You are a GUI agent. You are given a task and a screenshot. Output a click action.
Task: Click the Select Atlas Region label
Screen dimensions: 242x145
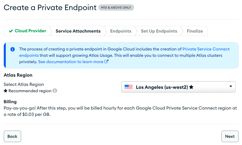click(x=24, y=84)
